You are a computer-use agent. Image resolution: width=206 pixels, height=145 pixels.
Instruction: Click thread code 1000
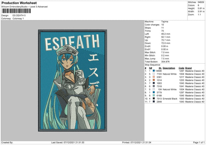(x=182, y=99)
